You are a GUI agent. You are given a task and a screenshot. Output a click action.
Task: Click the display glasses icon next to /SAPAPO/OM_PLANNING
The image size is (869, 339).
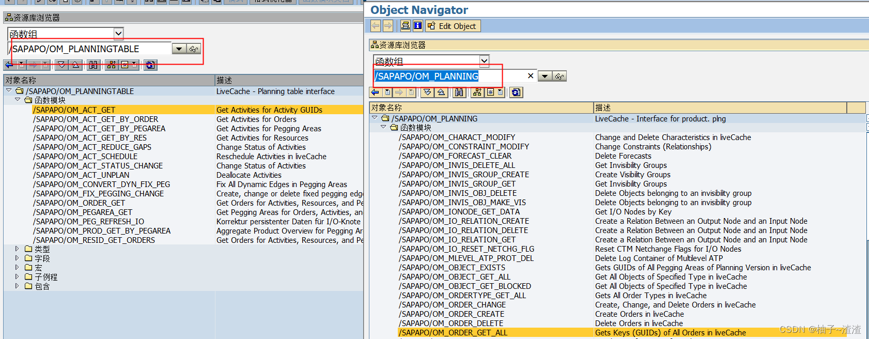pyautogui.click(x=560, y=76)
